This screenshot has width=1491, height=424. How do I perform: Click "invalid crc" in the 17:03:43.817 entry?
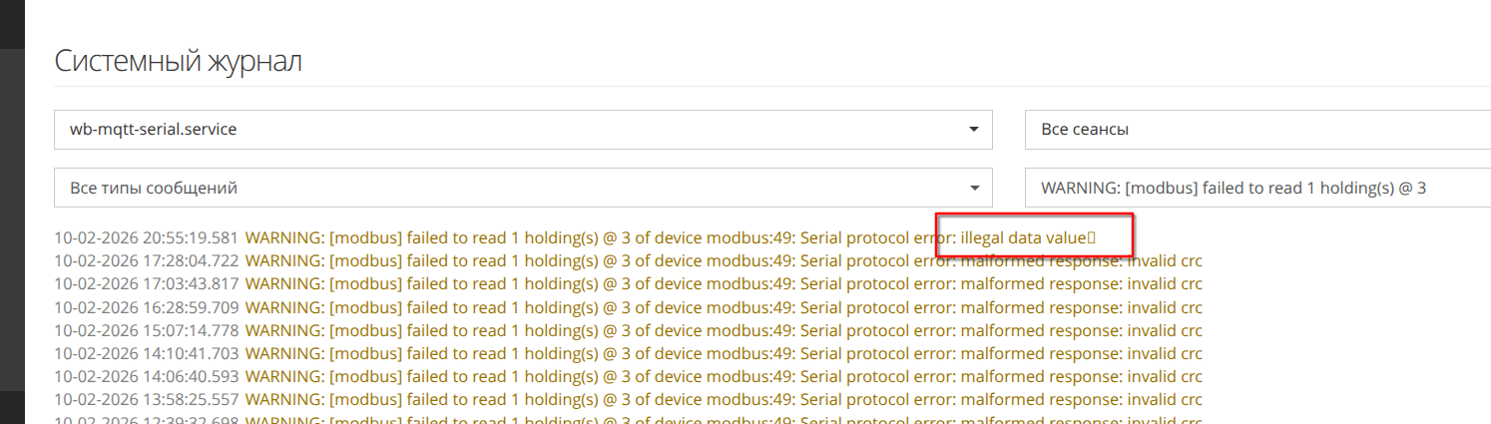pos(1165,284)
